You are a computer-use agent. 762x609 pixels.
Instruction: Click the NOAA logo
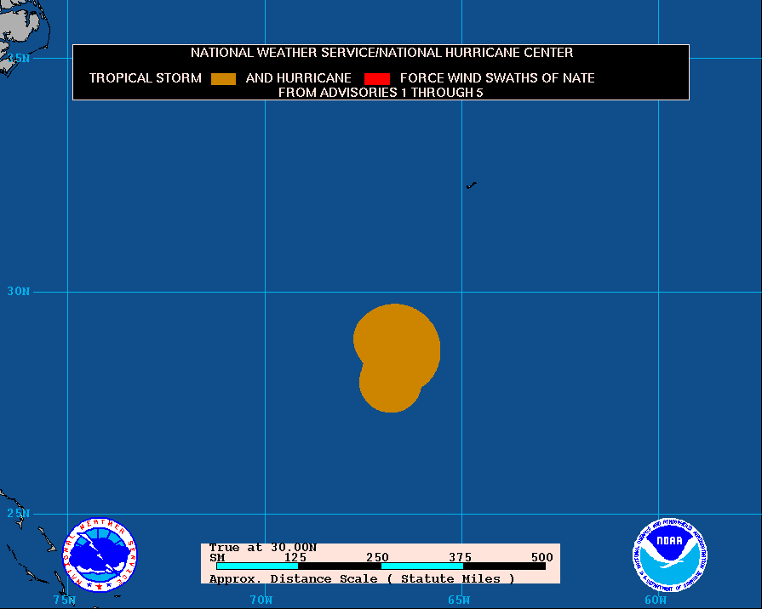click(x=670, y=555)
